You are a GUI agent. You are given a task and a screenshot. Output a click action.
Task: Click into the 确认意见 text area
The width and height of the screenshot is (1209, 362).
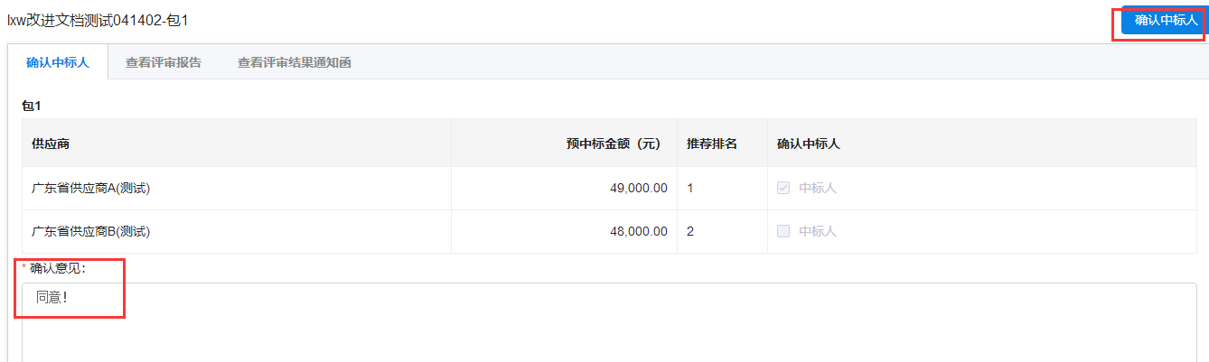(609, 323)
